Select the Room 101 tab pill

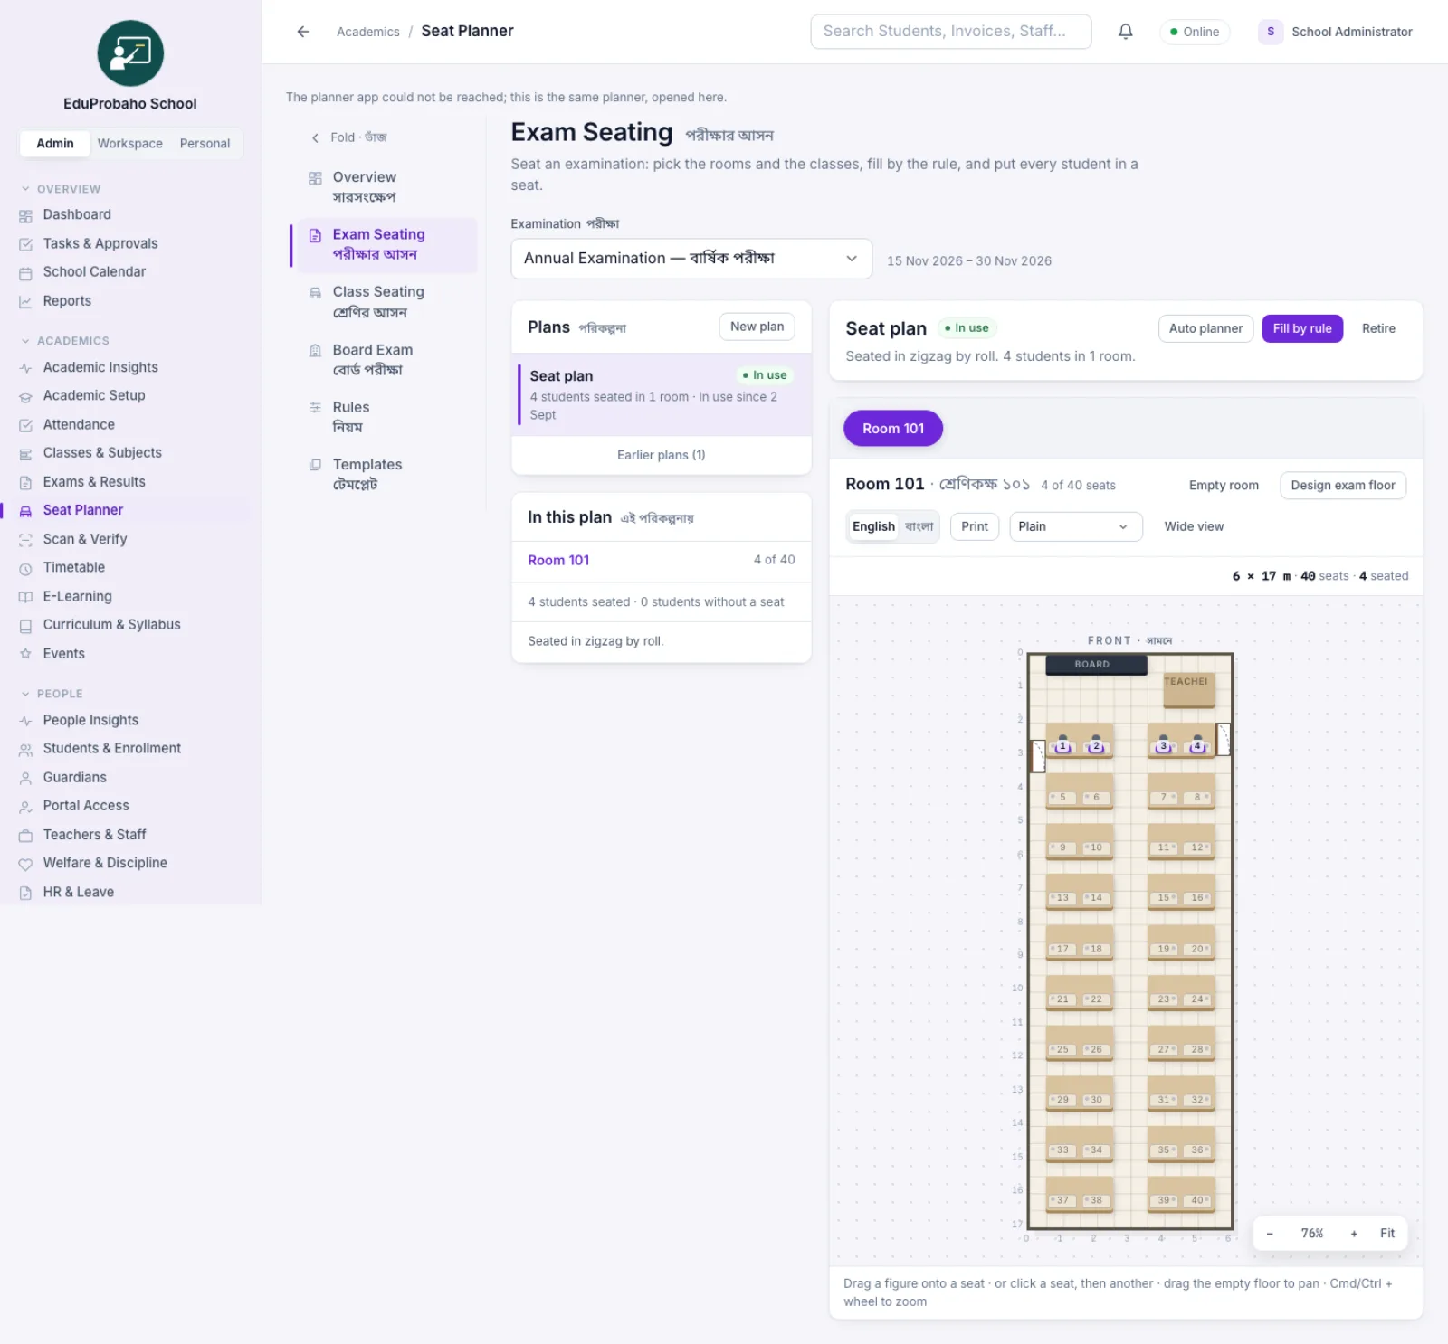(x=893, y=429)
